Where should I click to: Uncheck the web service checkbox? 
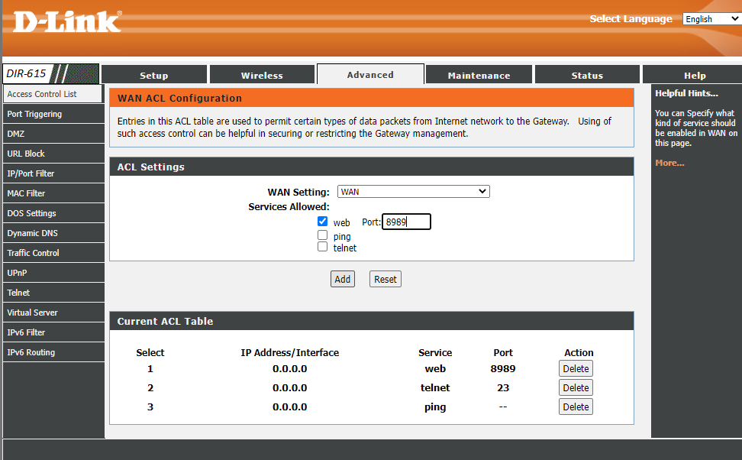(x=322, y=222)
